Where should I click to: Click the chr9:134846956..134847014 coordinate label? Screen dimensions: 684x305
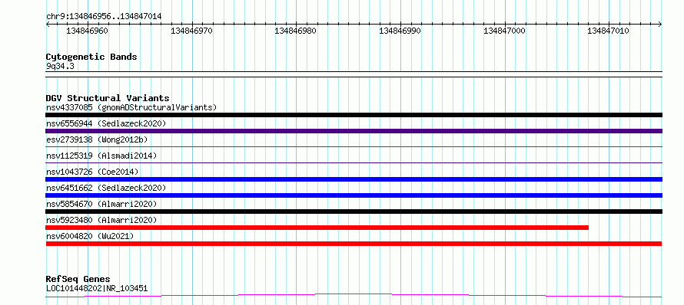[x=104, y=16]
